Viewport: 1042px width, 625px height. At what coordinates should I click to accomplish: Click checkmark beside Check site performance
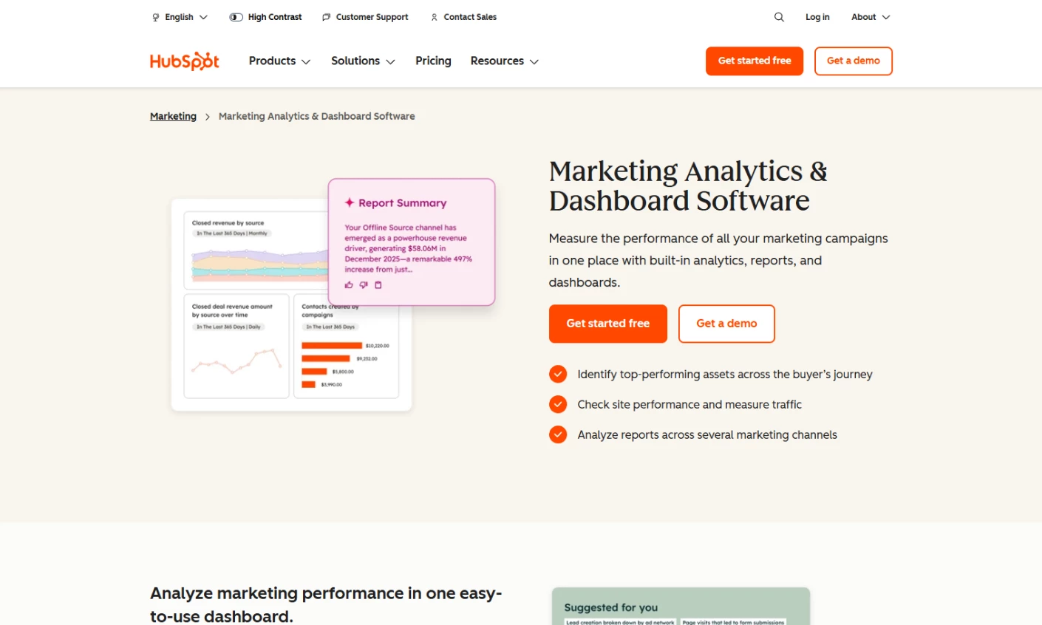pyautogui.click(x=558, y=404)
